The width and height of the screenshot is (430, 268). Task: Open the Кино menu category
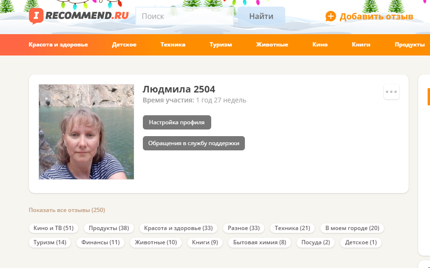pos(320,45)
